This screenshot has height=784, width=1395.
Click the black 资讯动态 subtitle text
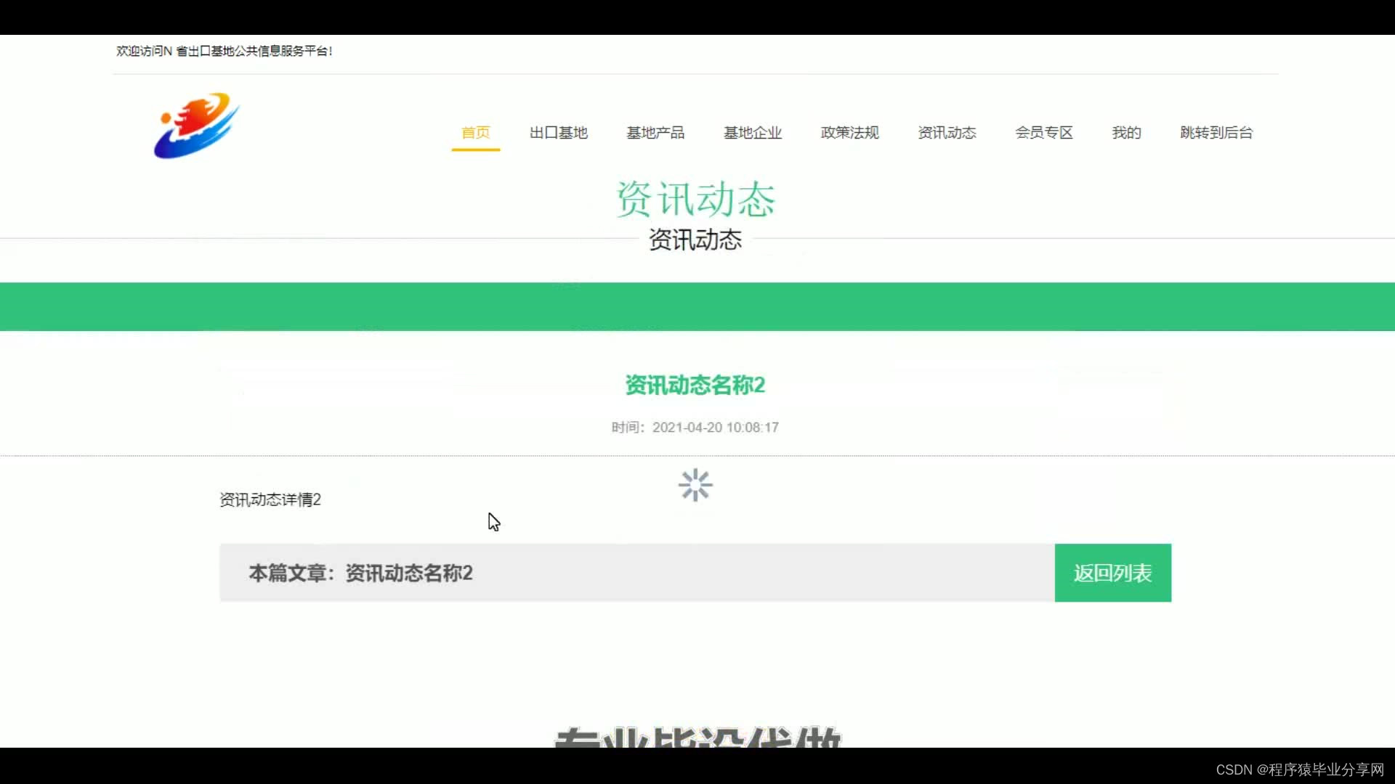click(x=695, y=240)
